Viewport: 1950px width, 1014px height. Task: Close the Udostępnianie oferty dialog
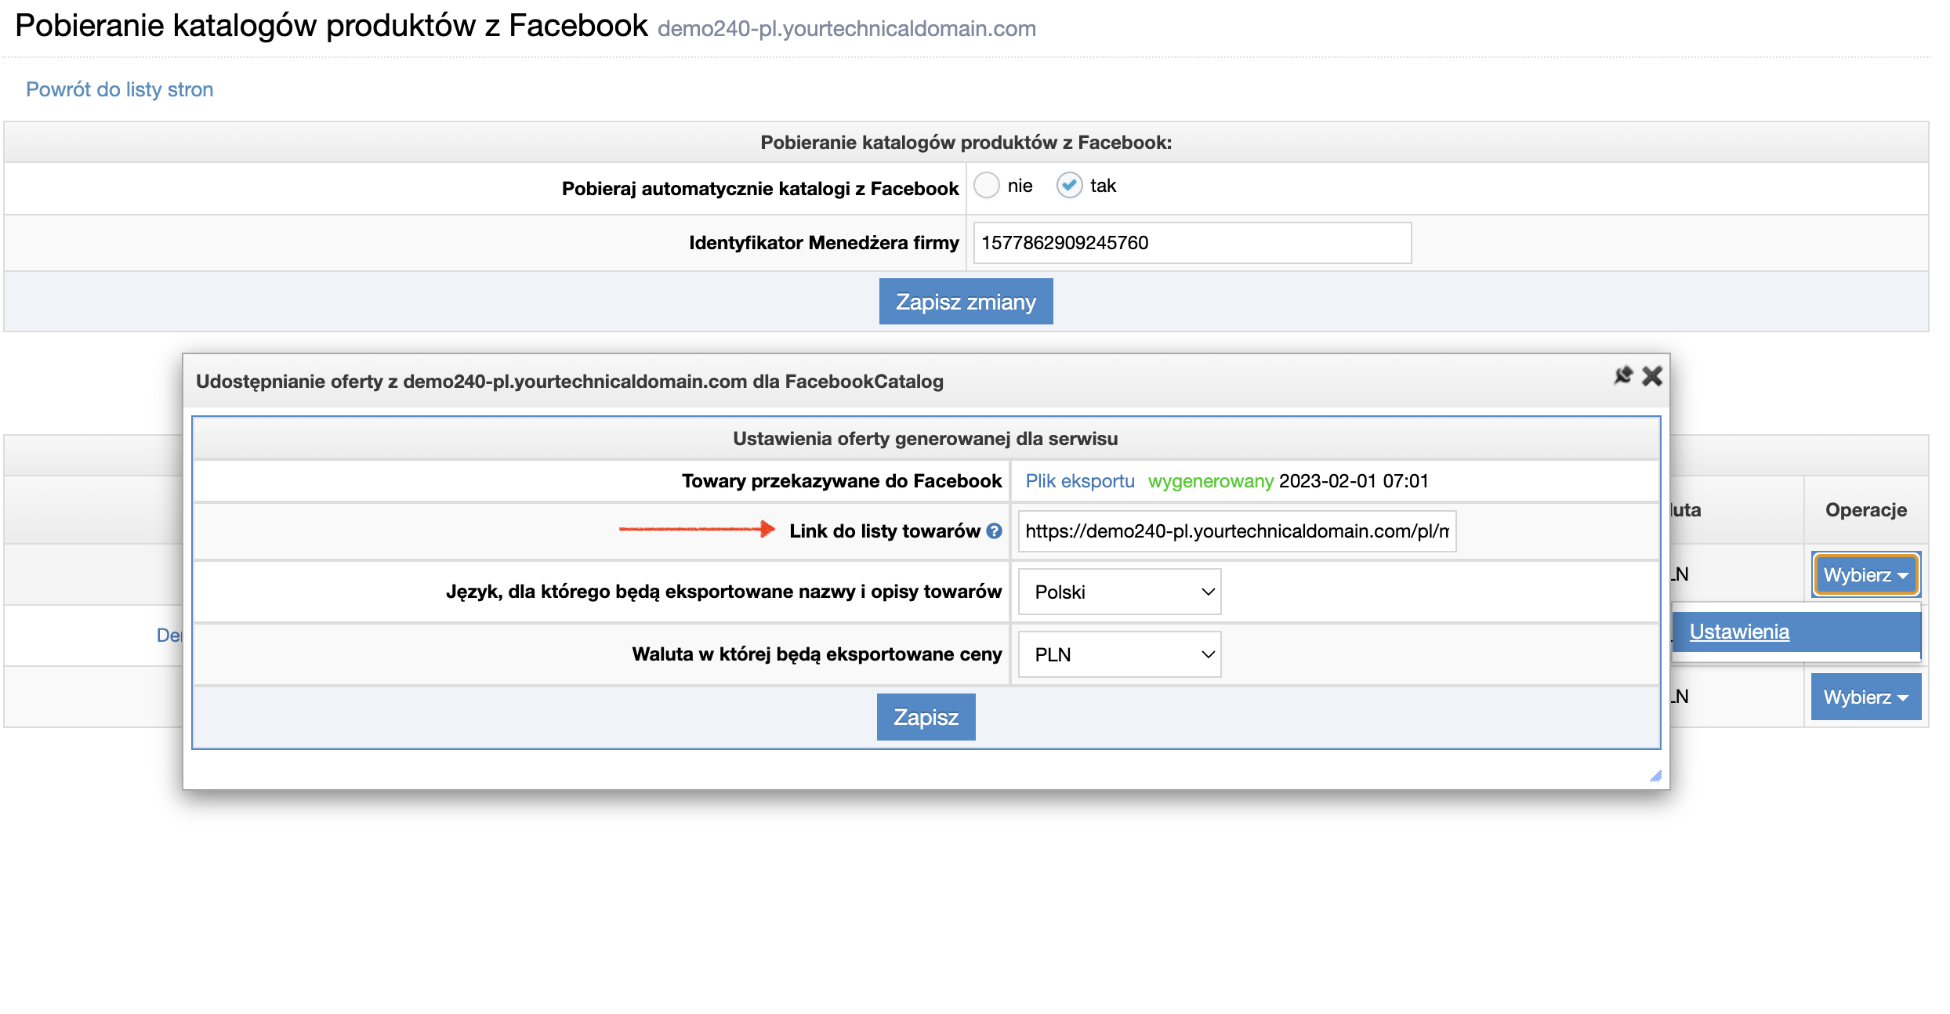point(1652,376)
